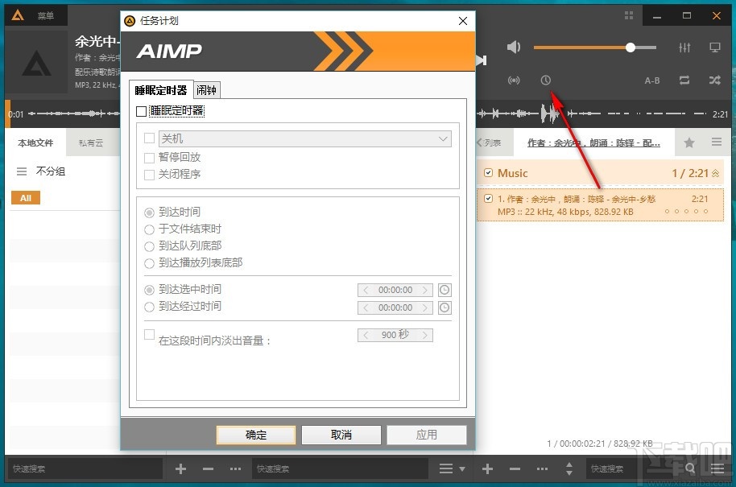Enable A-B repeat mode
Viewport: 736px width, 487px height.
tap(652, 80)
